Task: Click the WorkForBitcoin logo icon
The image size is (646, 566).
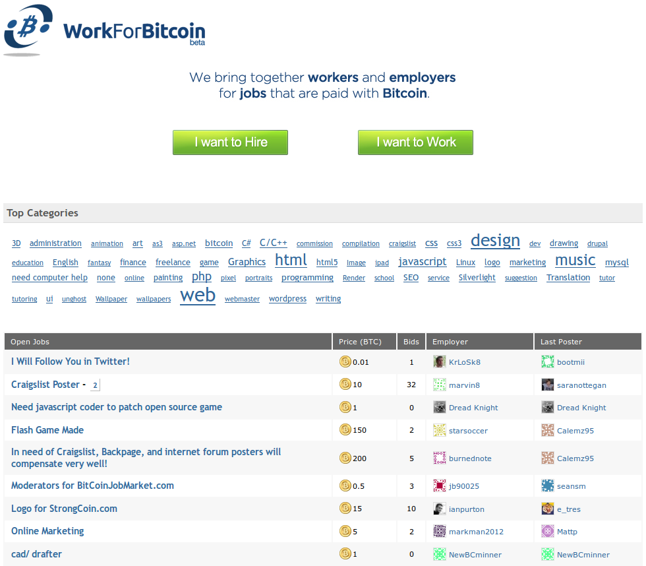Action: pos(29,29)
